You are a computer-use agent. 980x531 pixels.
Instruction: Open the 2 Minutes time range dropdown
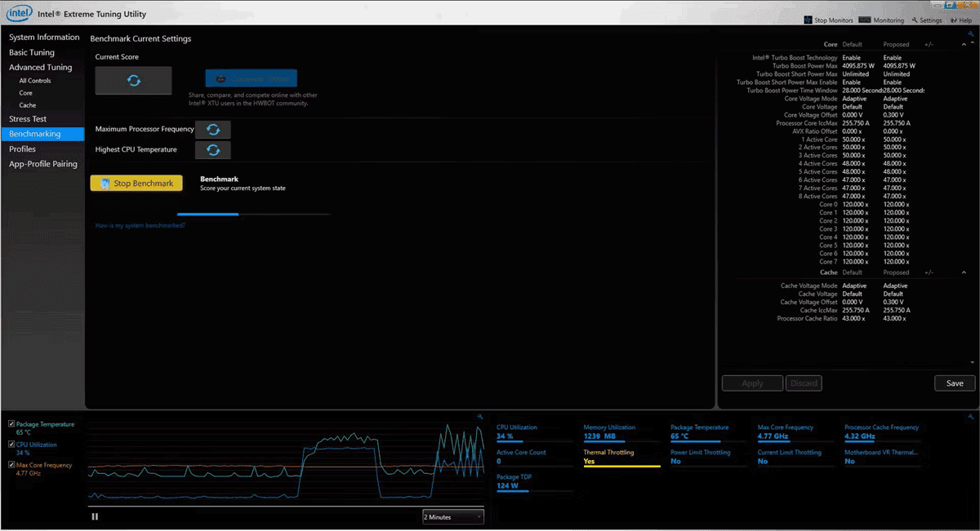[452, 516]
